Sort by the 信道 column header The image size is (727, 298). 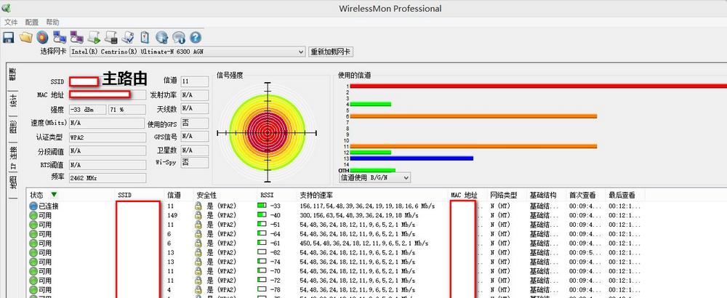click(x=179, y=195)
